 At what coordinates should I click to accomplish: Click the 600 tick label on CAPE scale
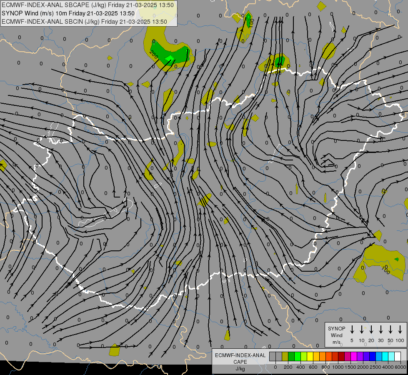pos(313,367)
